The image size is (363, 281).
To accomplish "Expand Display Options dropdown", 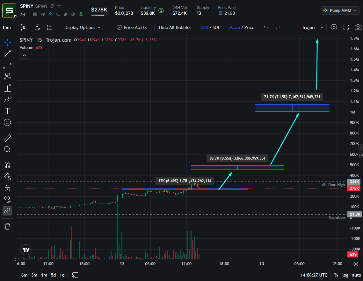I will click(83, 27).
